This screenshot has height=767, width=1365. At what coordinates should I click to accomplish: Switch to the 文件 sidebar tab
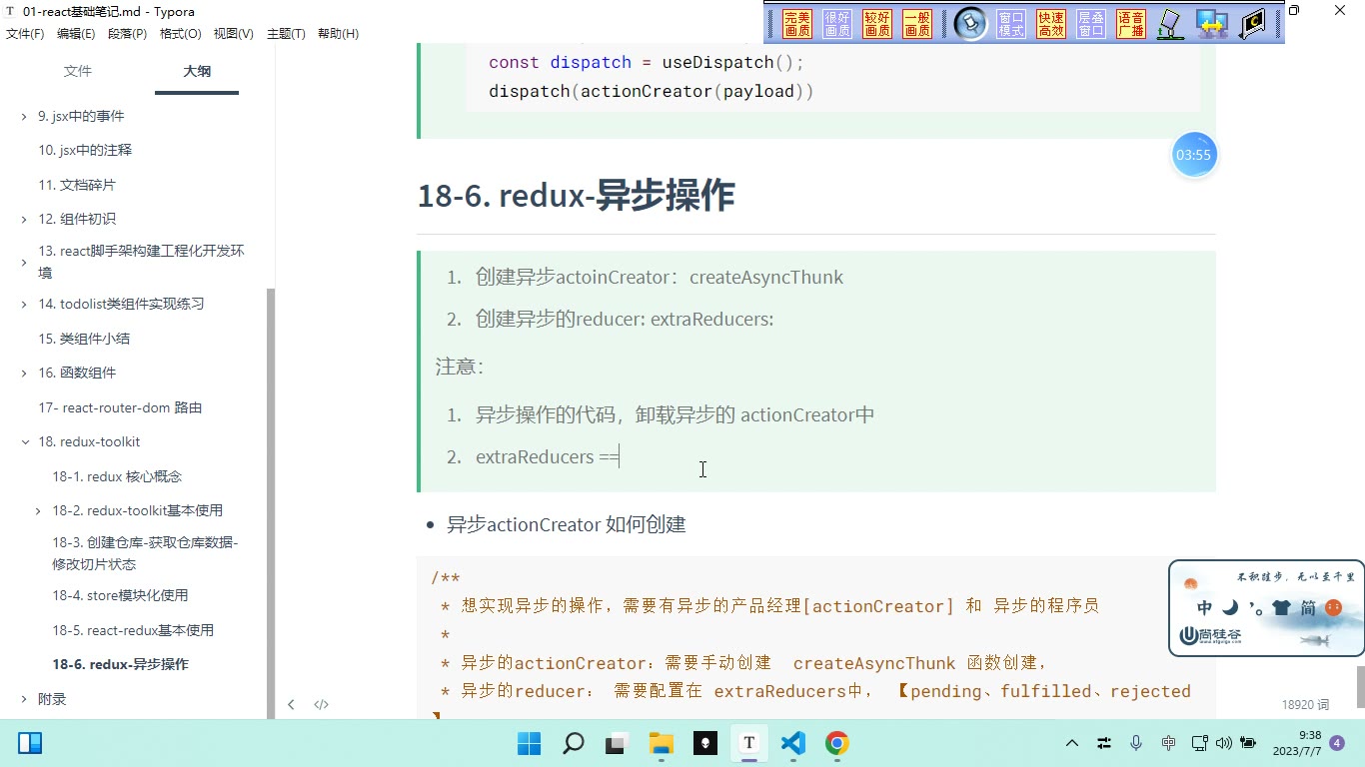click(x=77, y=71)
